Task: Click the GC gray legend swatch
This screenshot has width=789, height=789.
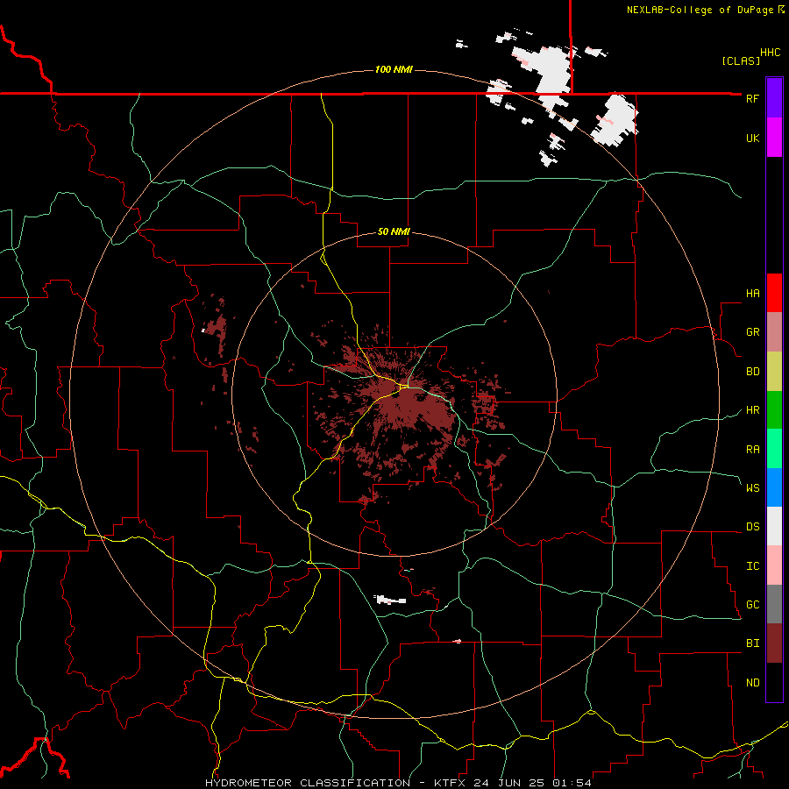Action: point(774,604)
